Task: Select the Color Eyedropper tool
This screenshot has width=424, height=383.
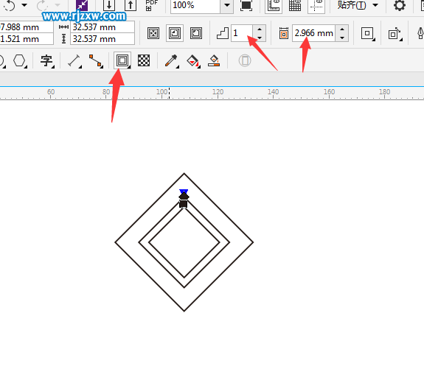Action: click(171, 60)
